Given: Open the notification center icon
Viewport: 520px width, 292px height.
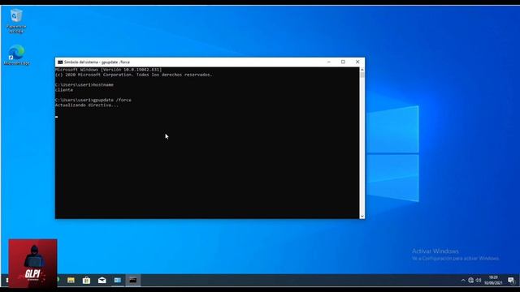Looking at the screenshot, I should 511,281.
